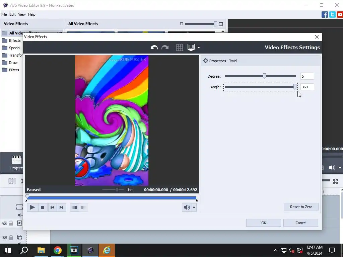Toggle lock on the effects track
This screenshot has height=257, width=343.
click(11, 223)
